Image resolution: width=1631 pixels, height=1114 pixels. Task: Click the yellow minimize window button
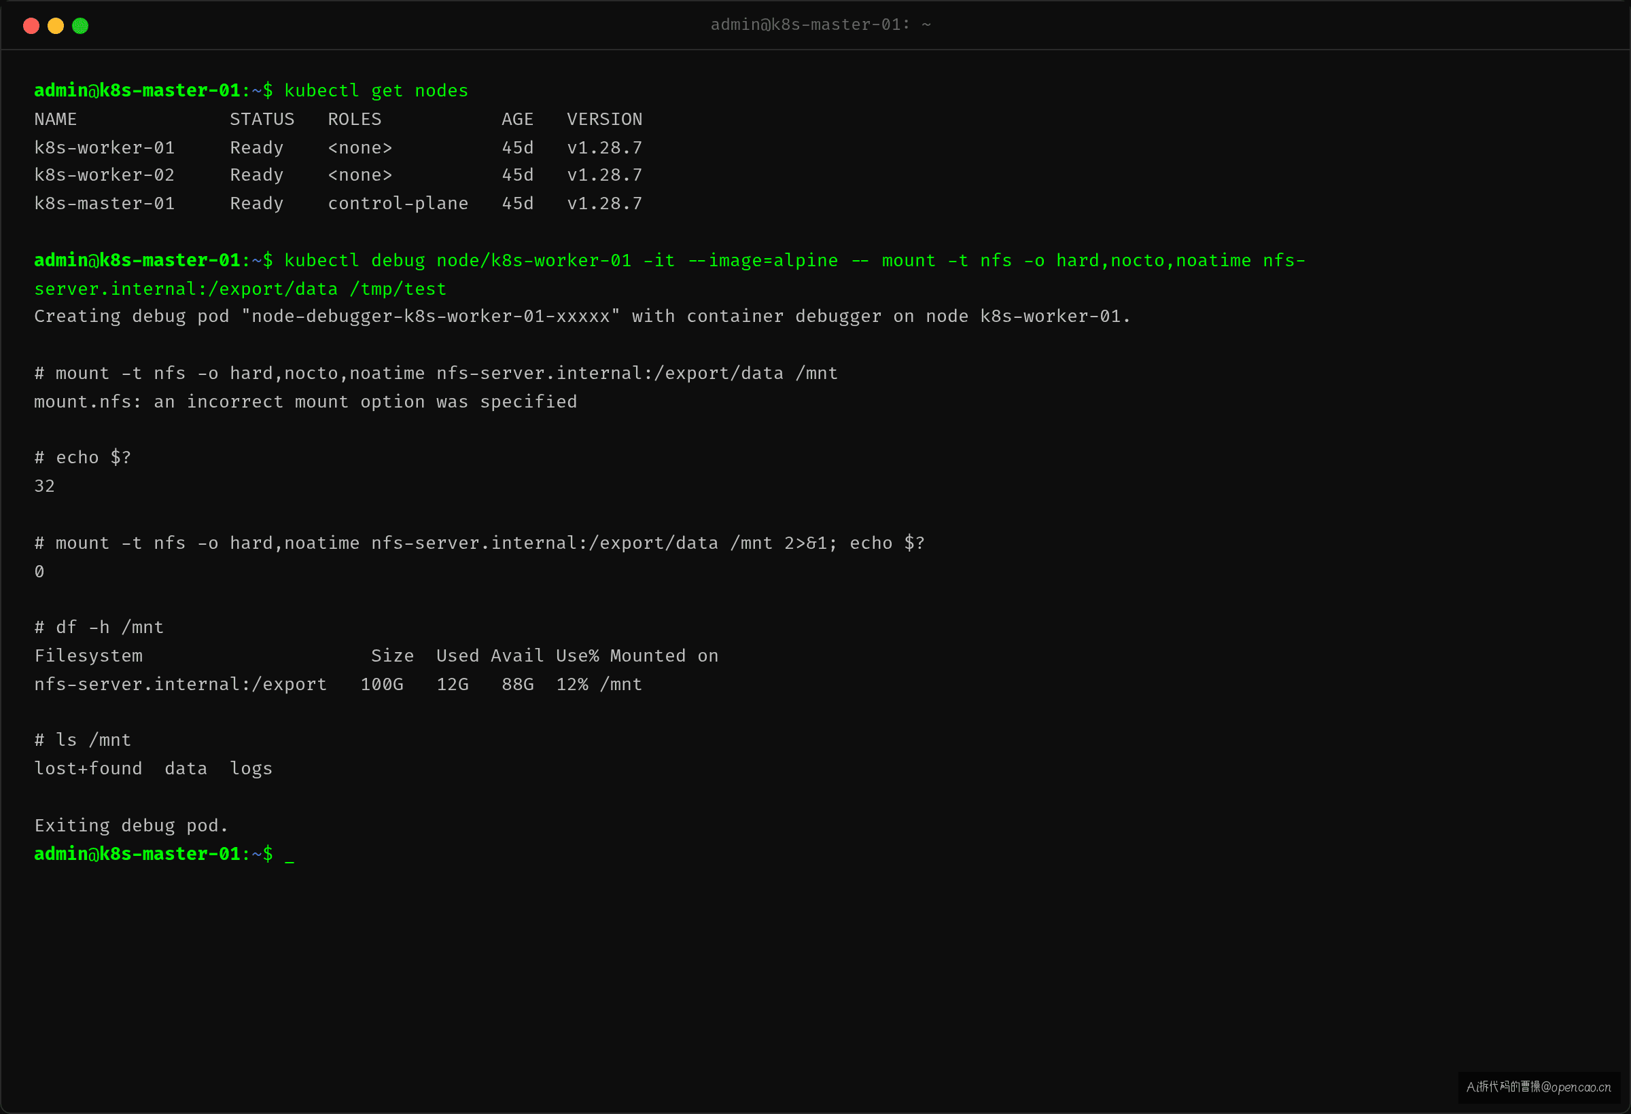click(x=56, y=26)
